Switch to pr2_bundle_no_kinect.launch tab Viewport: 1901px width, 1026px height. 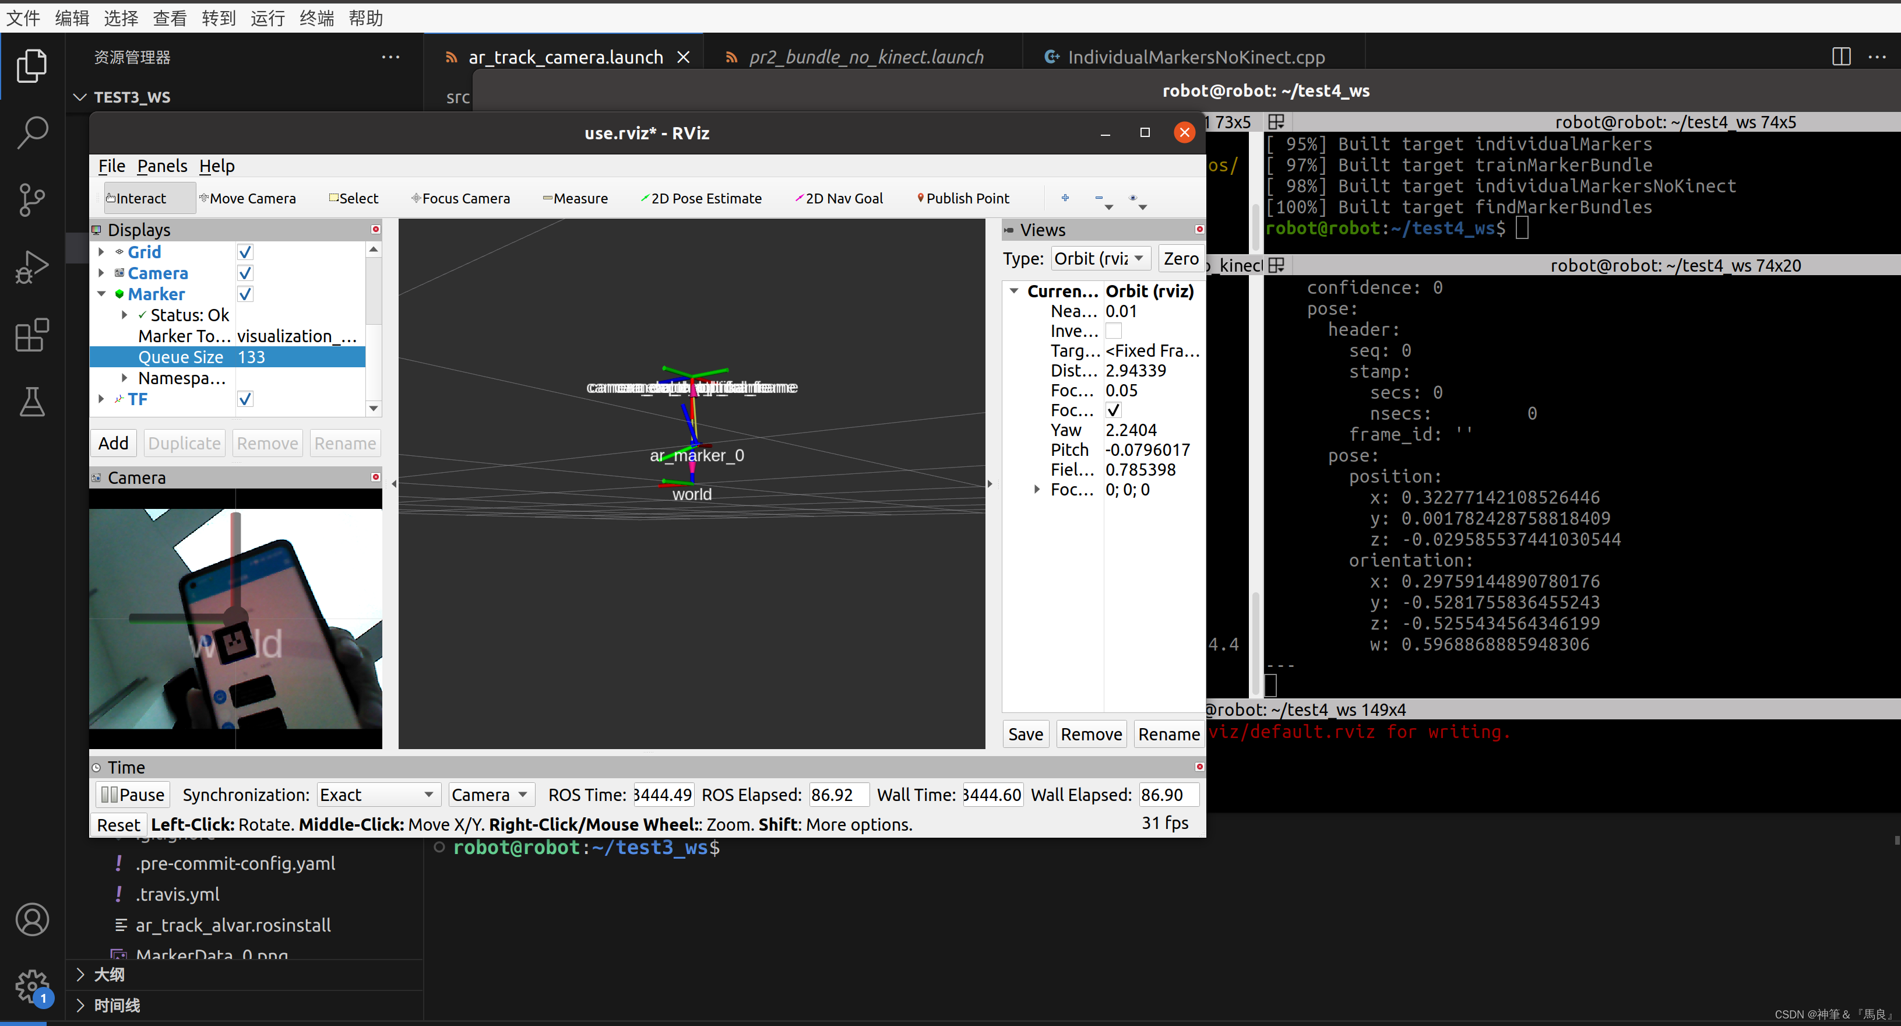(x=865, y=57)
